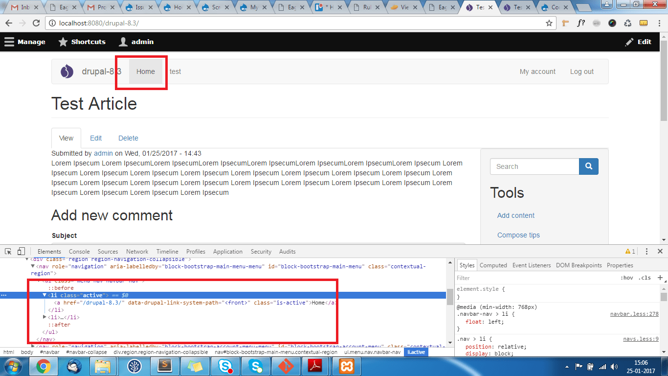Focus the site Search input field
Screen dimensions: 668x376
pyautogui.click(x=534, y=166)
